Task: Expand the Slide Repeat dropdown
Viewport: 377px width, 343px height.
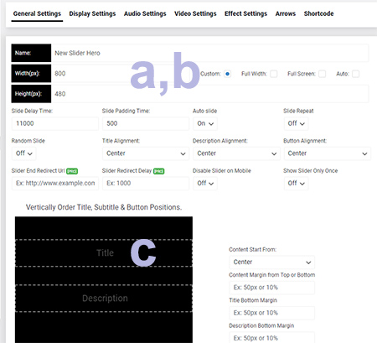Action: 296,123
